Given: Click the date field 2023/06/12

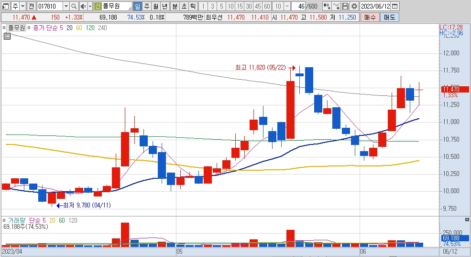Looking at the screenshot, I should point(375,6).
